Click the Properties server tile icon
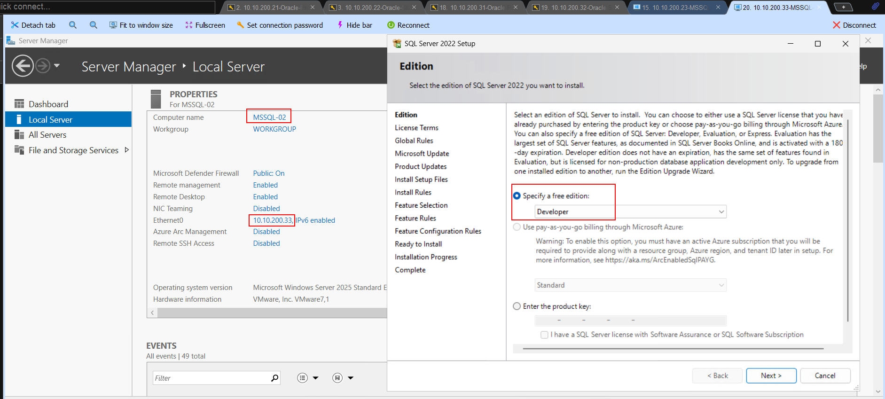Viewport: 885px width, 399px height. point(156,99)
